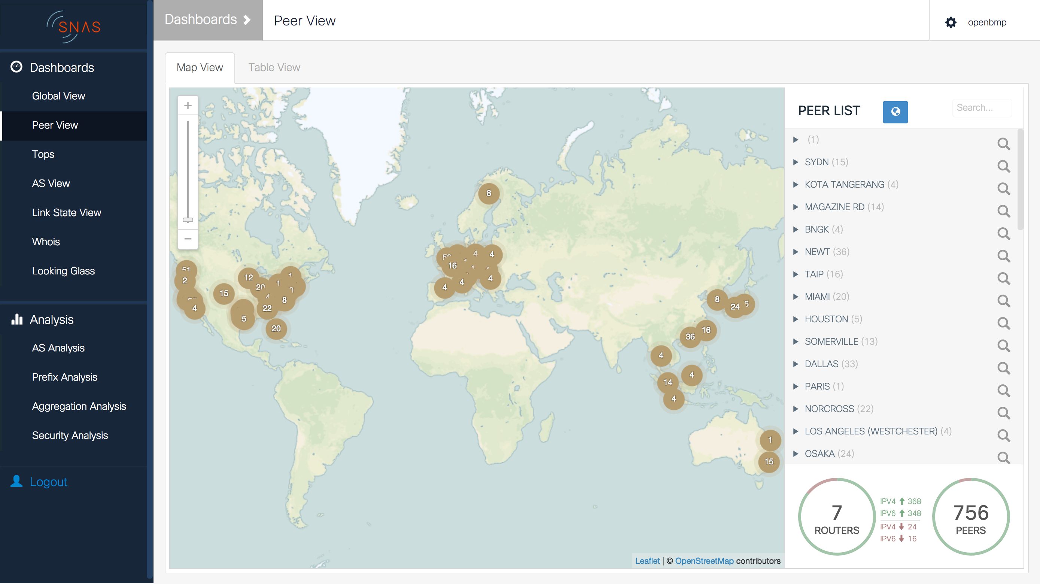Expand the BNGK peer group
Image resolution: width=1040 pixels, height=584 pixels.
click(795, 230)
